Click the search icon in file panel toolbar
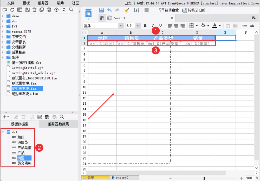This screenshot has height=181, width=260. coord(71,10)
